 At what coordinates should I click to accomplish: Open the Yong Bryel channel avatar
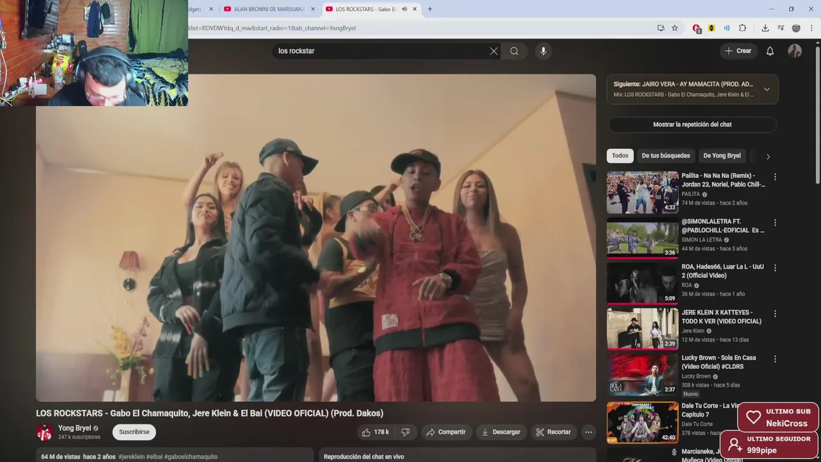pyautogui.click(x=44, y=432)
